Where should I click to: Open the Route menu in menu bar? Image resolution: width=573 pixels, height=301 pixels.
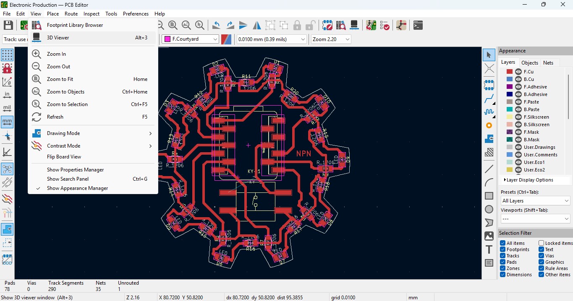(71, 14)
